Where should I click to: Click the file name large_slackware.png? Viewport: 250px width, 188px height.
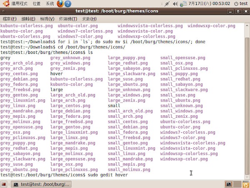[x=132, y=74]
